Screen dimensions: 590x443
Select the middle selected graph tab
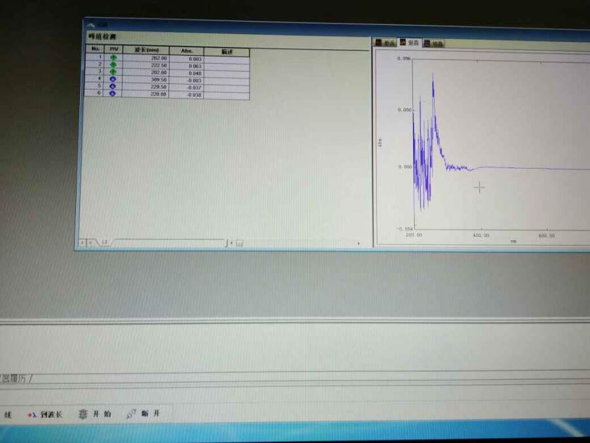coord(409,43)
